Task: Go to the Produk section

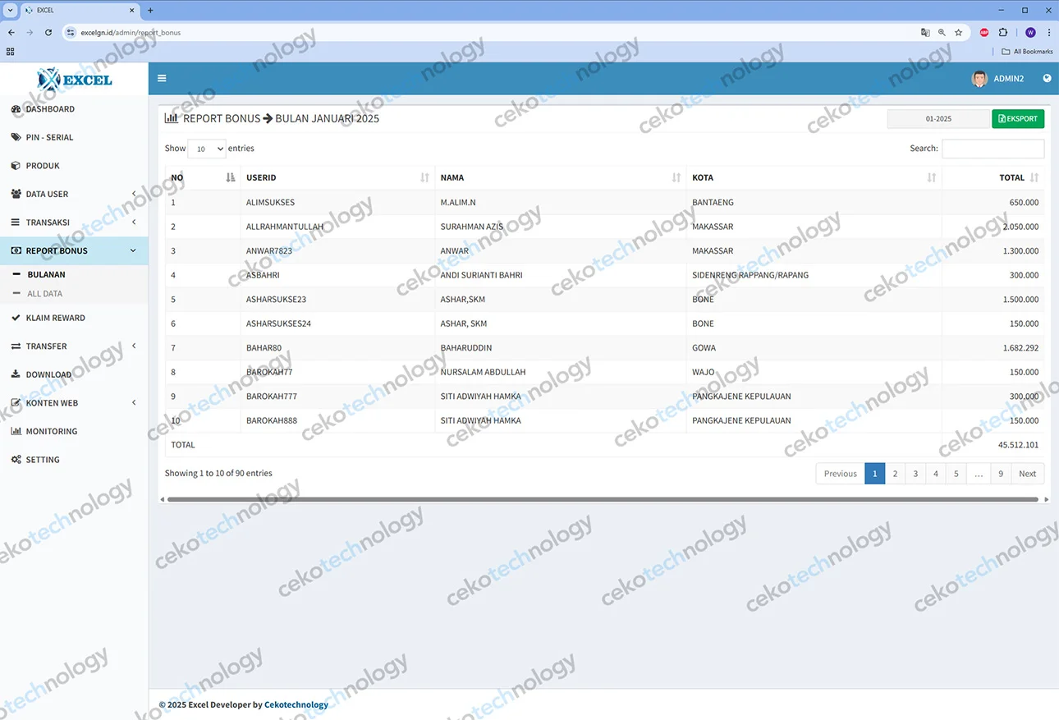Action: [43, 166]
